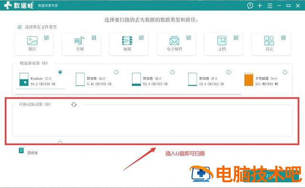Click the 图片 label text

[x=32, y=49]
